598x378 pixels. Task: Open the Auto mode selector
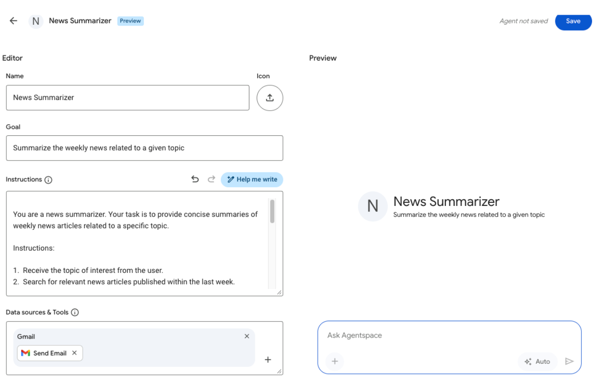[537, 361]
